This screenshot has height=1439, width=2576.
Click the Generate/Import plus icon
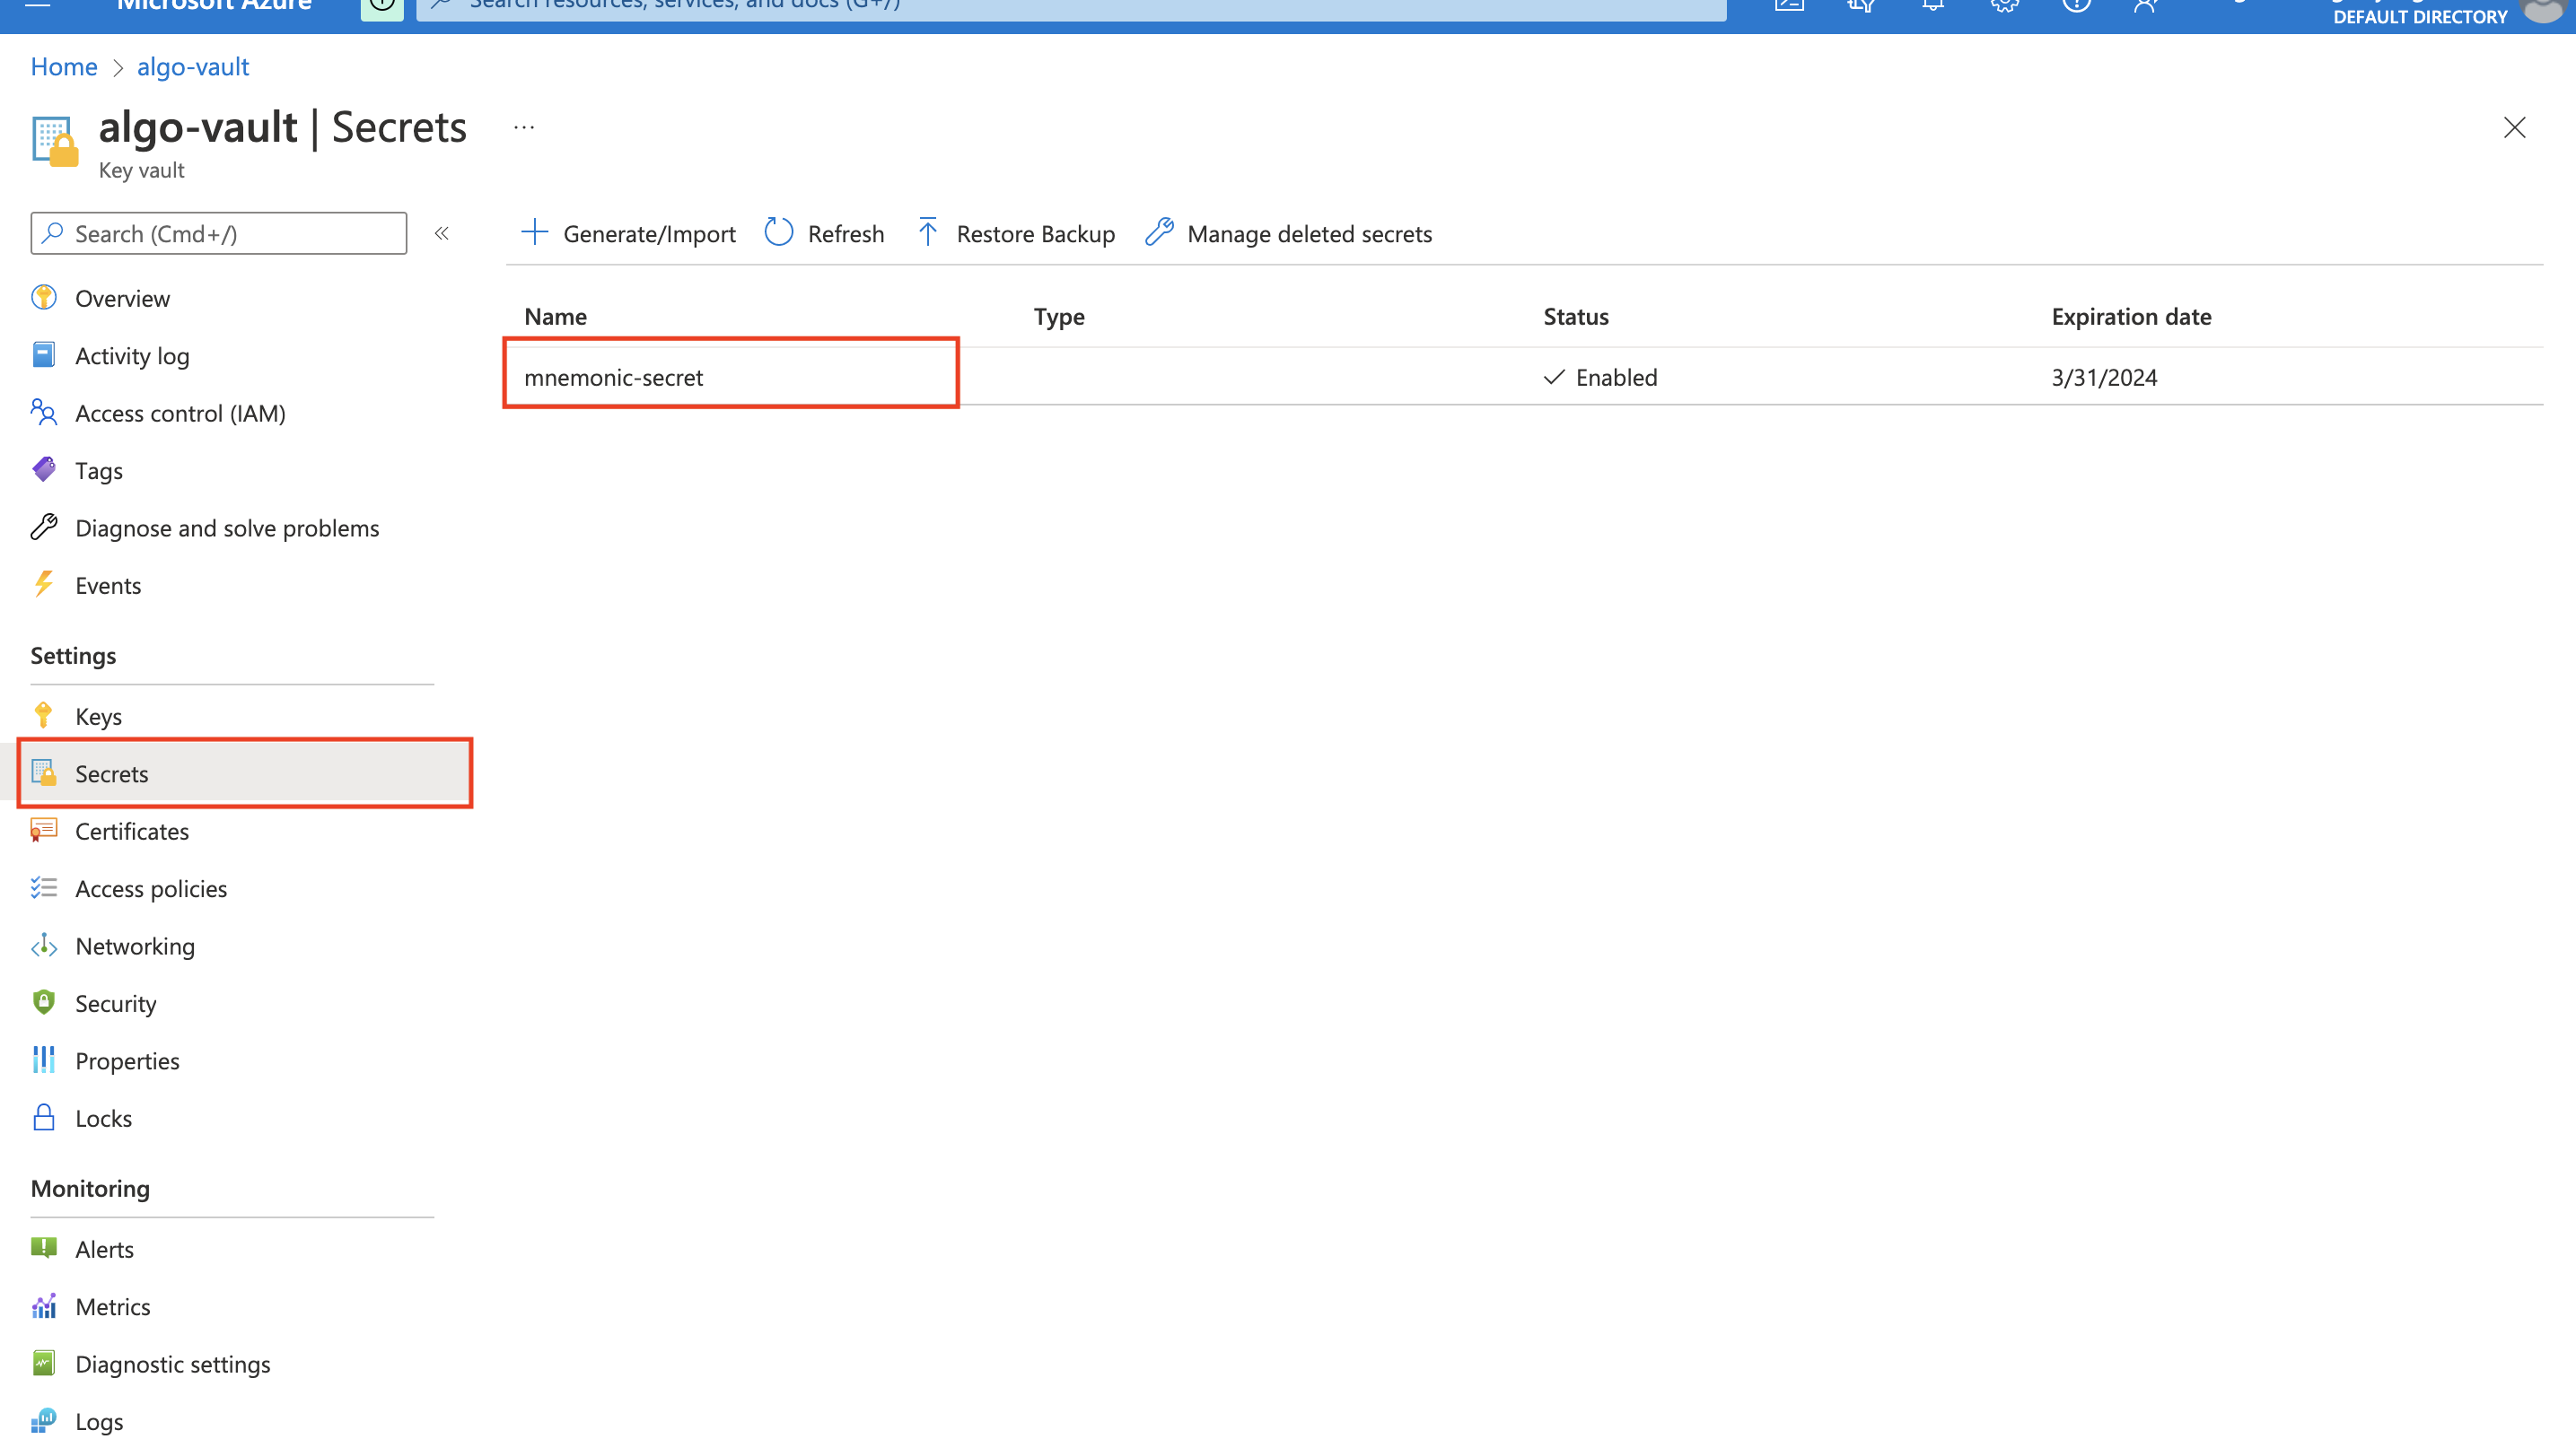pos(535,233)
